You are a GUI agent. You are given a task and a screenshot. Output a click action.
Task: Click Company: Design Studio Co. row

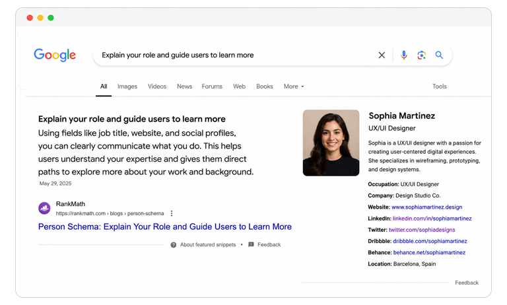click(404, 195)
